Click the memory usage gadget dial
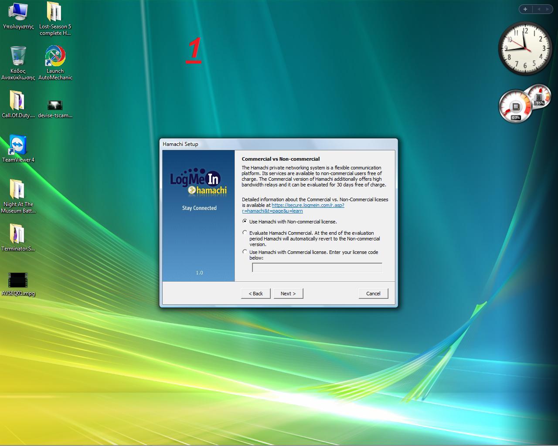 [540, 95]
